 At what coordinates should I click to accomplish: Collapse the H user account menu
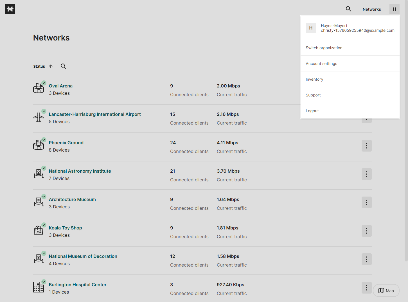pos(394,9)
